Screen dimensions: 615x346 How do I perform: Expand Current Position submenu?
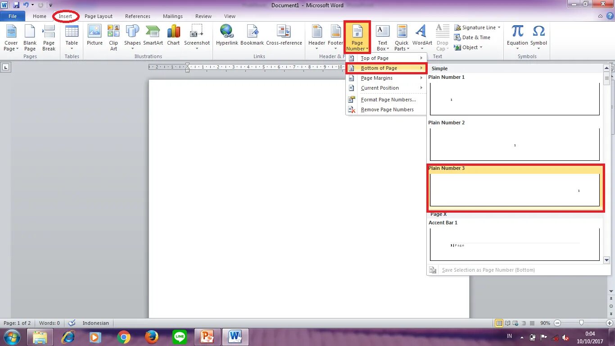coord(386,88)
